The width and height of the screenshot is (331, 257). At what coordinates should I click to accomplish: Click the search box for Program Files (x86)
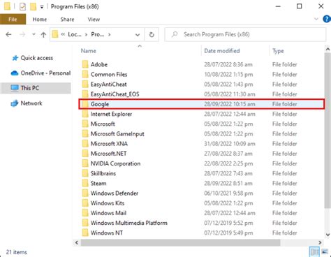(245, 34)
